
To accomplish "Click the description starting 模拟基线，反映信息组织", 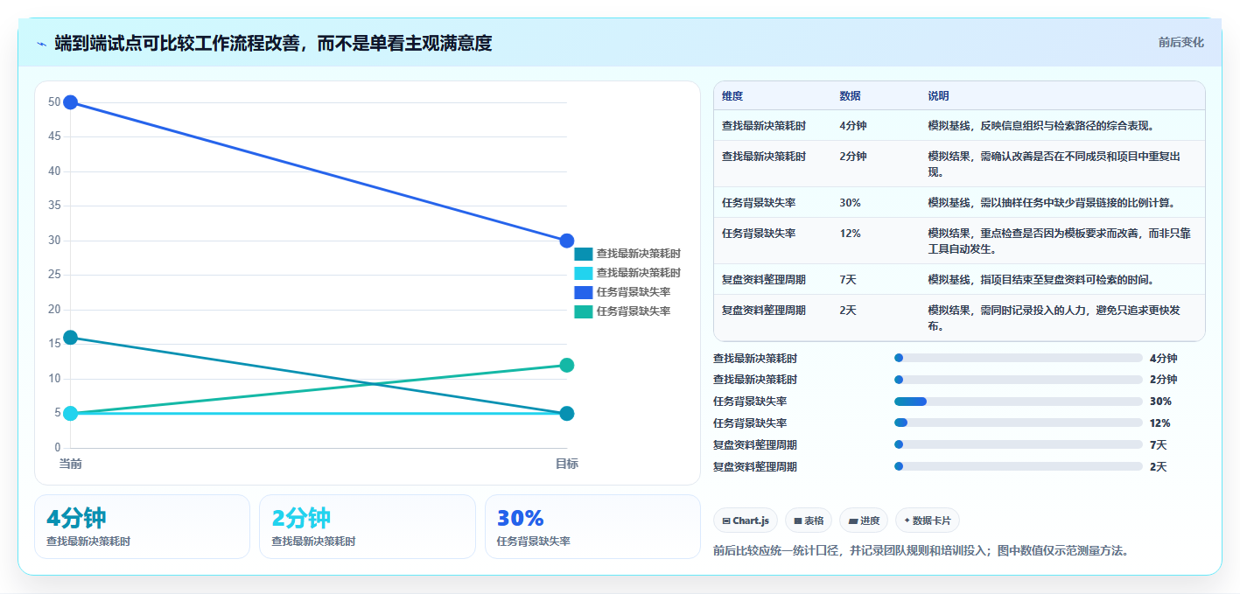I will tap(1041, 126).
